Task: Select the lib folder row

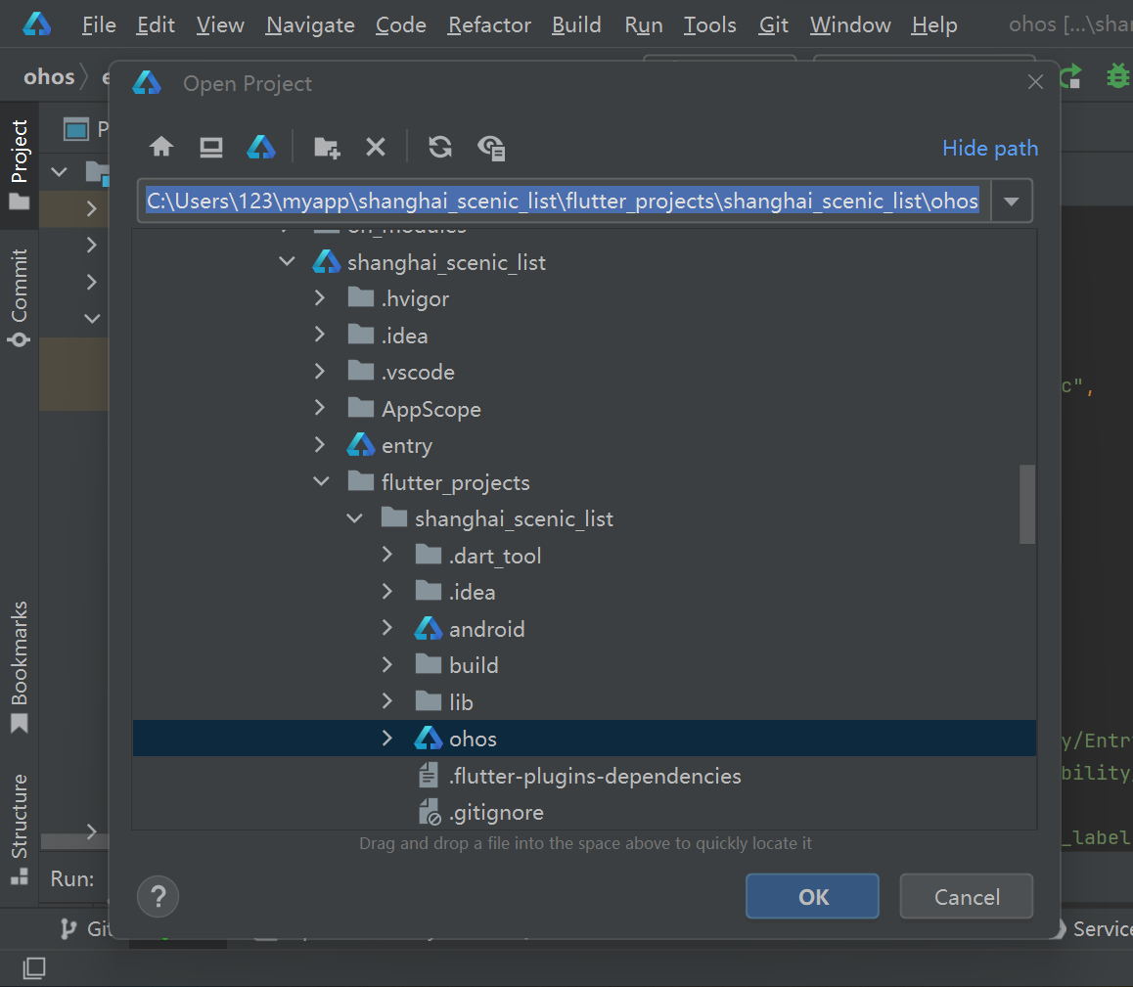Action: (584, 701)
